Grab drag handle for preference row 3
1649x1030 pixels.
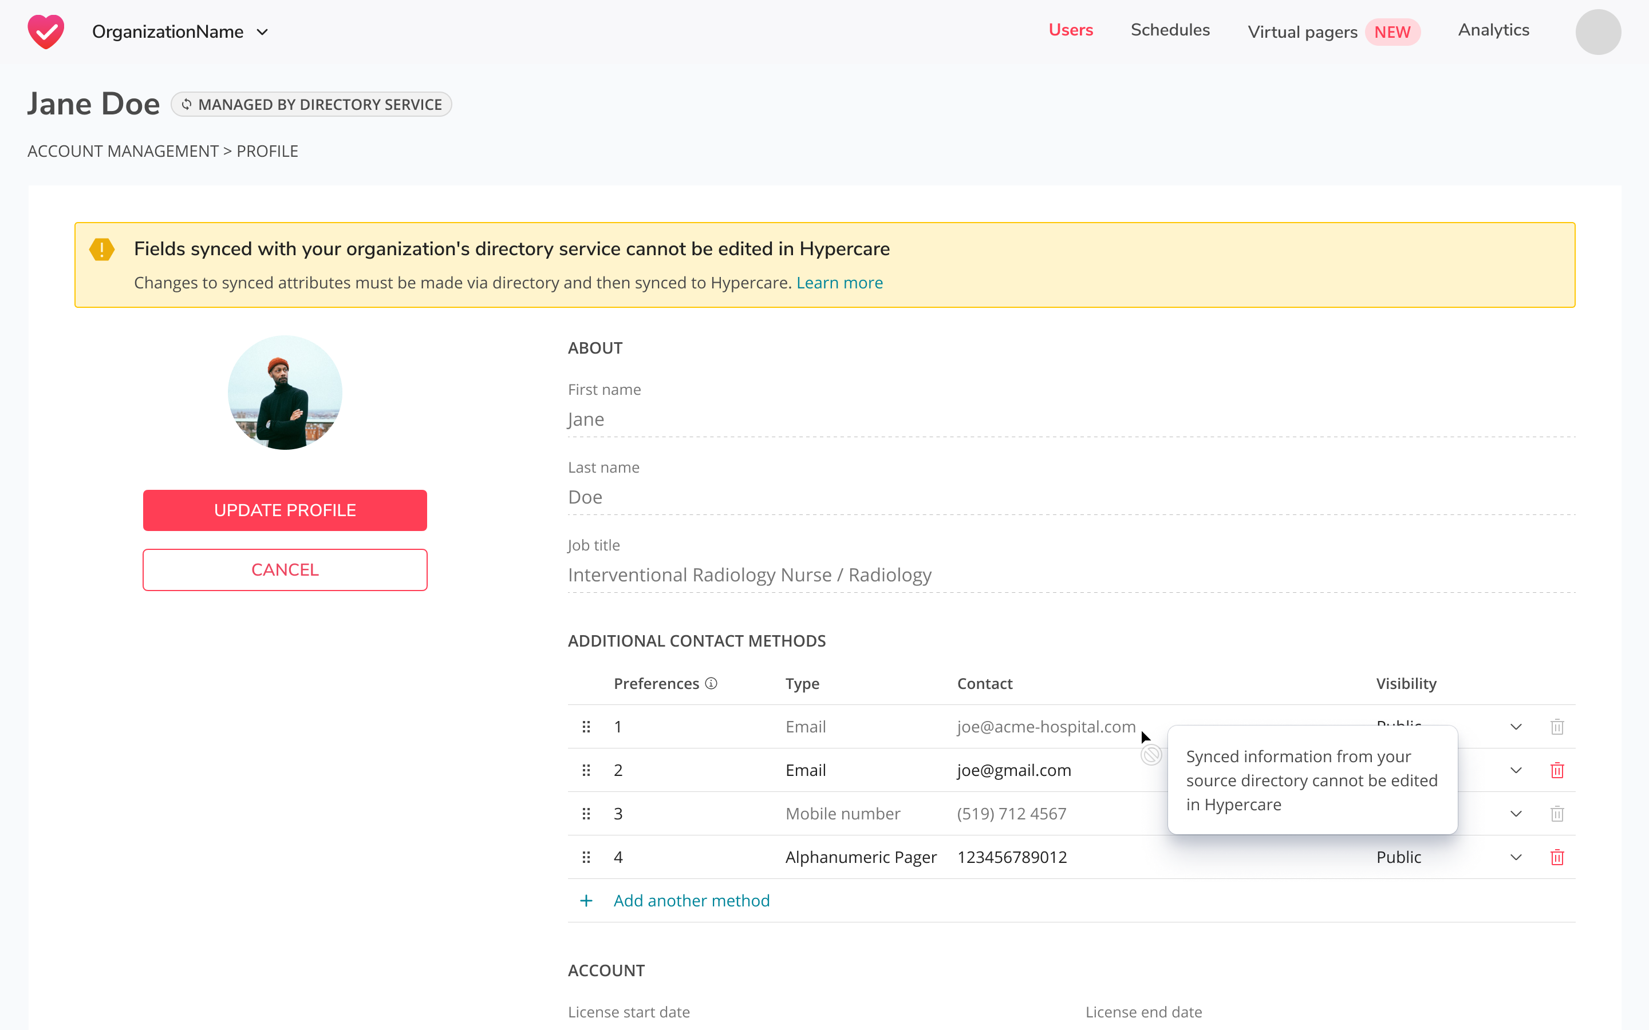coord(586,814)
